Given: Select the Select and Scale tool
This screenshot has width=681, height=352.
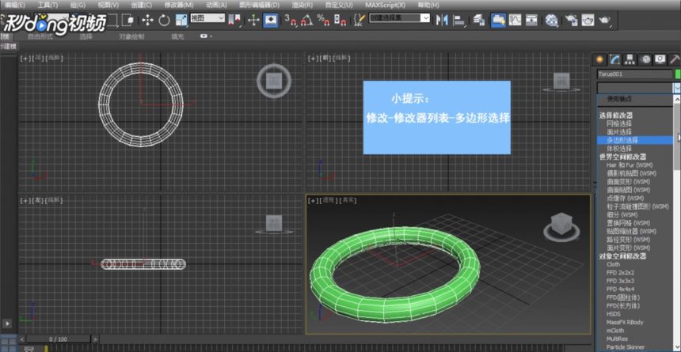Looking at the screenshot, I should click(x=181, y=20).
